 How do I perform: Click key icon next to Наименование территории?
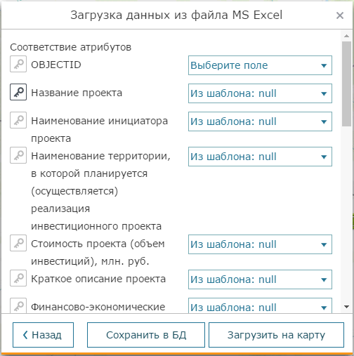[18, 155]
